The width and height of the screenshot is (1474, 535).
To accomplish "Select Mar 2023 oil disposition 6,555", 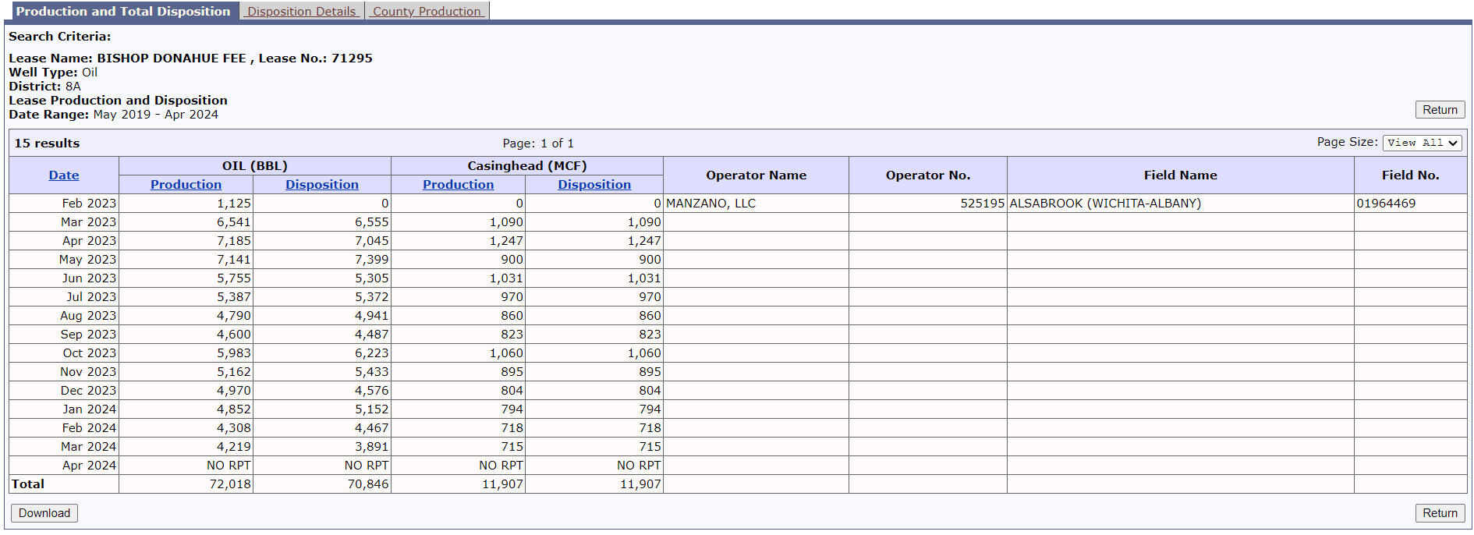I will point(322,222).
